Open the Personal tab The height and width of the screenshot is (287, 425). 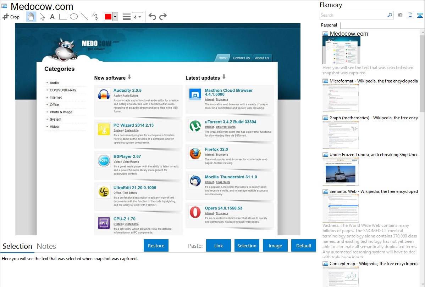point(329,25)
